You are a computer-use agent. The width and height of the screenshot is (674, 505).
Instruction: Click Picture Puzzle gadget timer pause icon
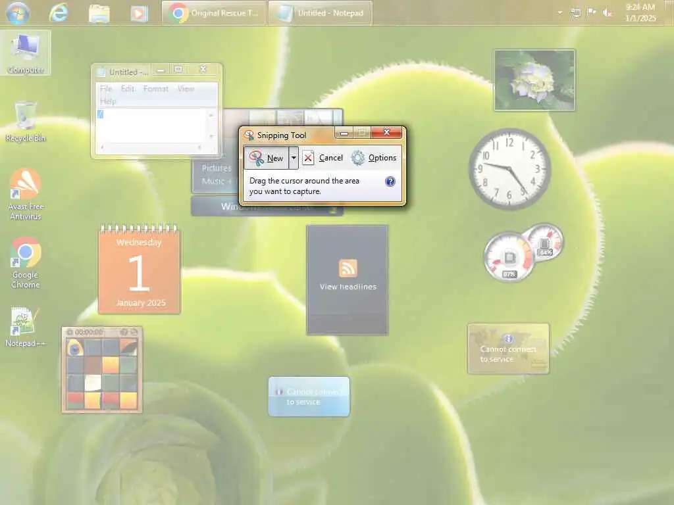point(70,332)
